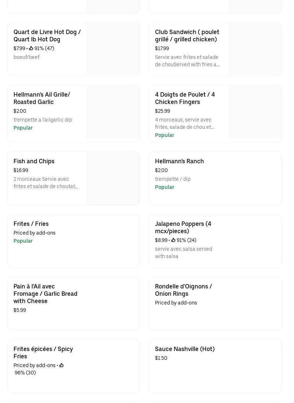Select the Hellmann's Ranch dip item

pyautogui.click(x=179, y=161)
